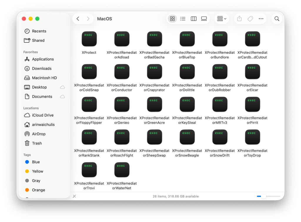This screenshot has width=301, height=222.
Task: Go back with the left chevron
Action: [x=78, y=19]
